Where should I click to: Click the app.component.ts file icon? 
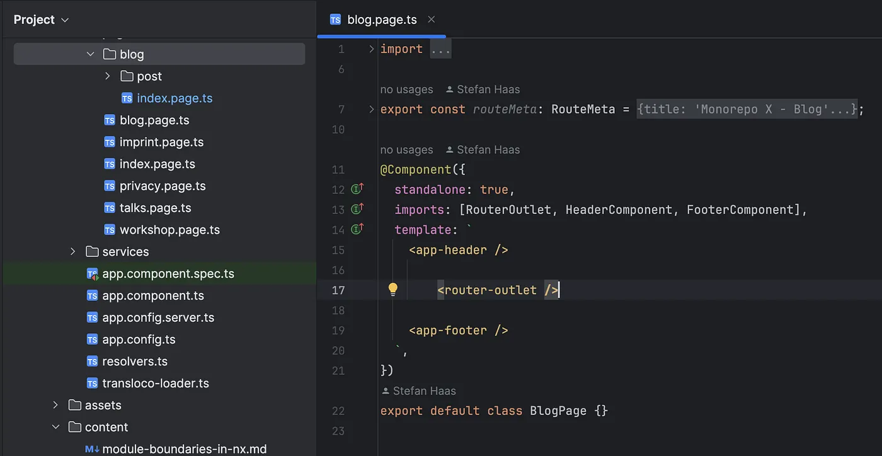click(92, 295)
